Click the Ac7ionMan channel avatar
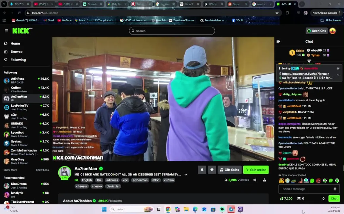The width and height of the screenshot is (344, 214). [x=65, y=173]
